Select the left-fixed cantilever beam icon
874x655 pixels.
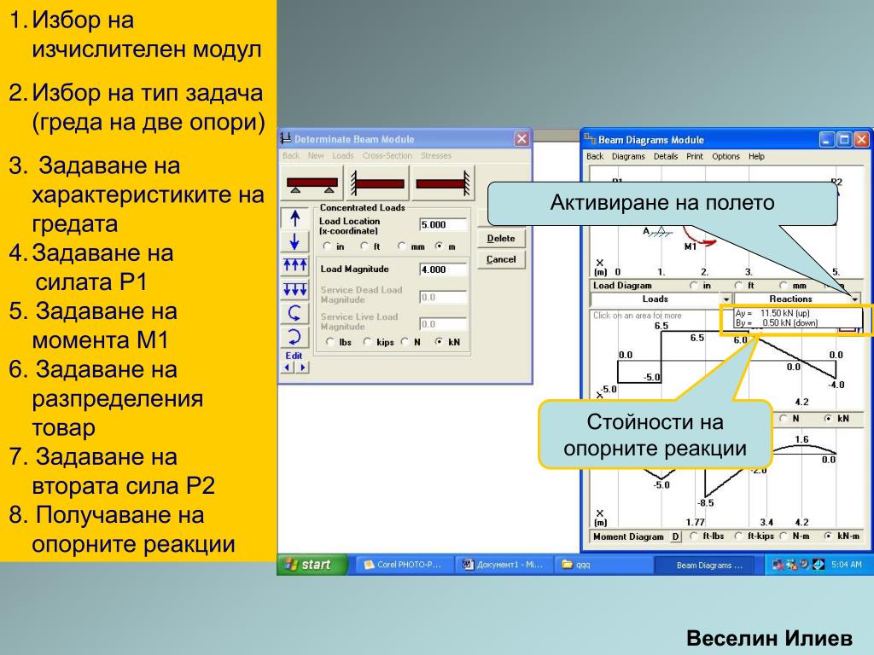tap(377, 184)
